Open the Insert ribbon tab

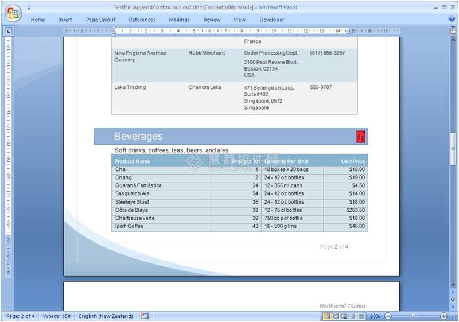(65, 20)
